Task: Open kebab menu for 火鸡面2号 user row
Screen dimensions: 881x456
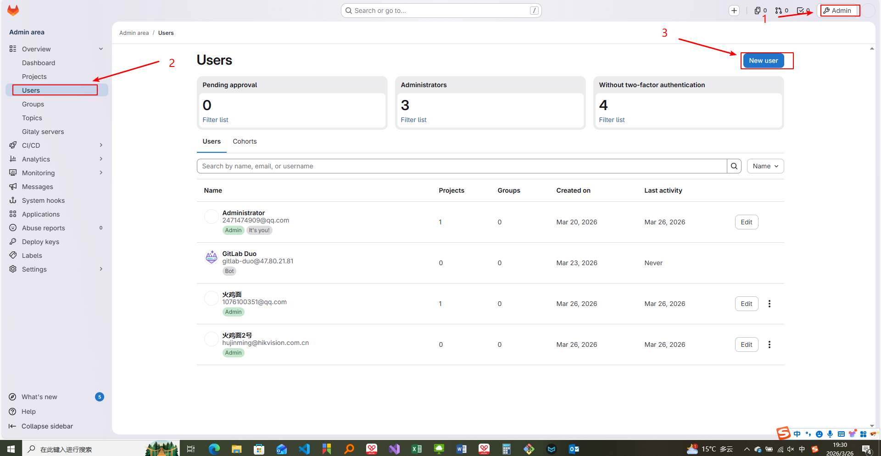Action: (769, 345)
